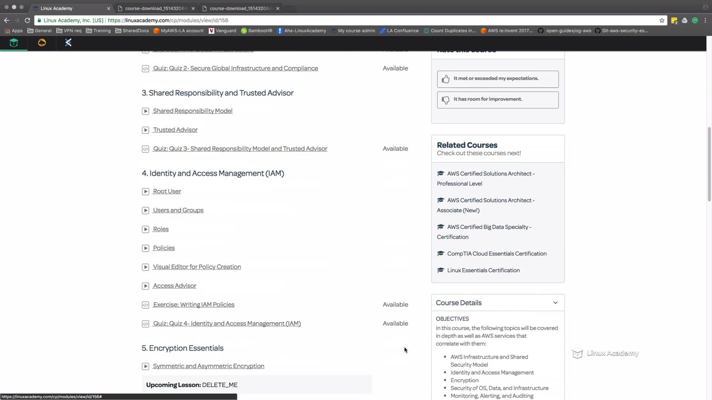Open the Users and Groups lesson
Screen dimensions: 712x400
pyautogui.click(x=178, y=210)
